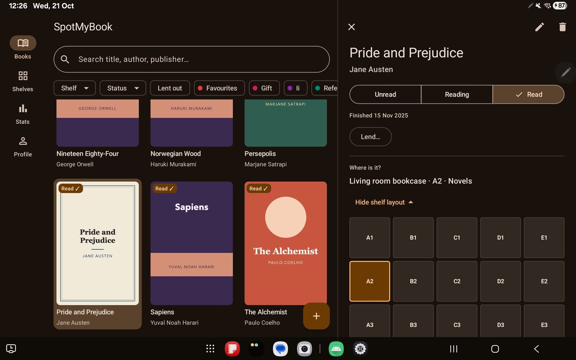The height and width of the screenshot is (360, 576).
Task: Tap the floating pencil edge button
Action: (566, 72)
